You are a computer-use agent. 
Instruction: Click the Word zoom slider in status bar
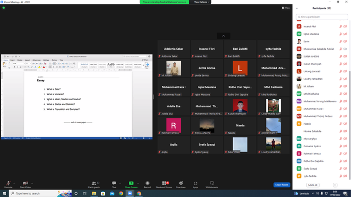(144, 138)
